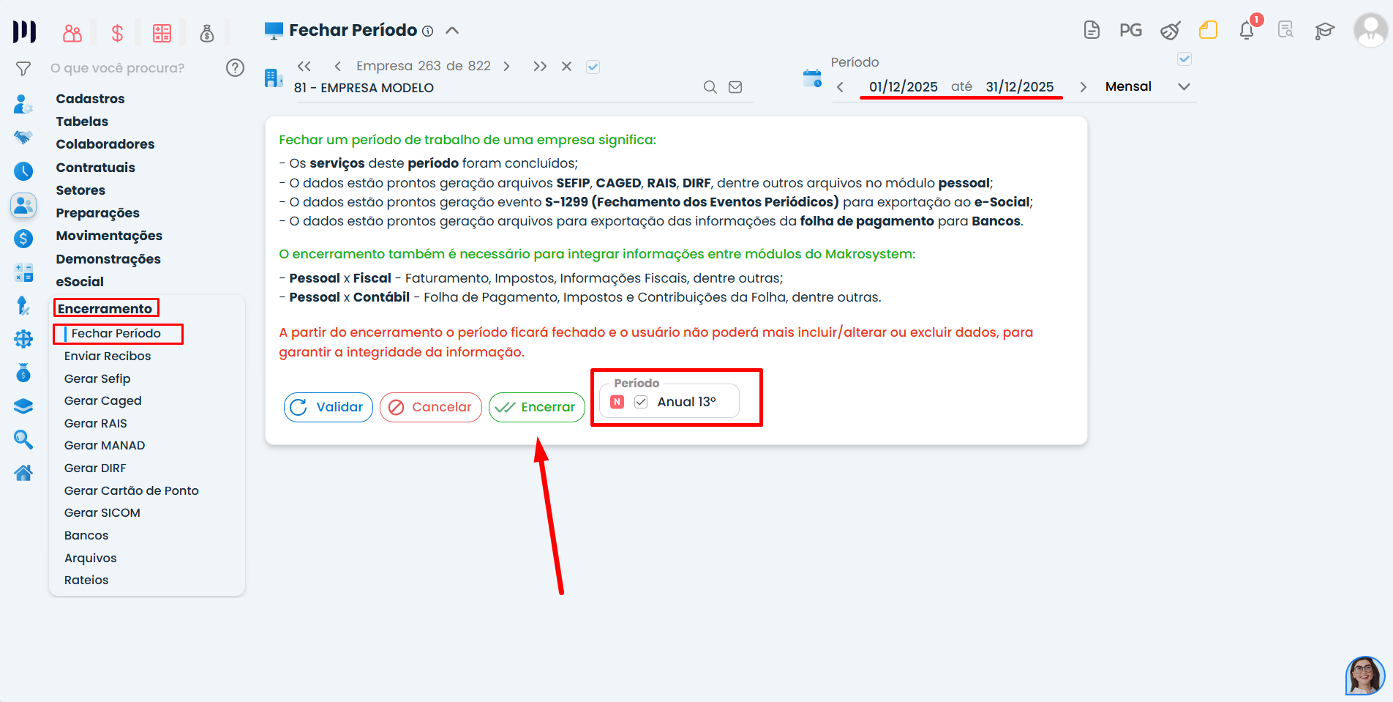This screenshot has height=702, width=1393.
Task: Open the Cadastros menu
Action: click(x=90, y=99)
